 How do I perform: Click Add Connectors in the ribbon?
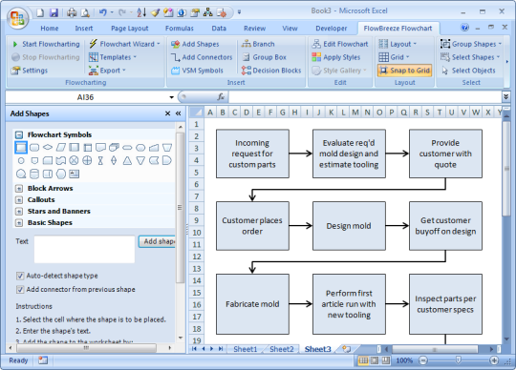point(202,57)
